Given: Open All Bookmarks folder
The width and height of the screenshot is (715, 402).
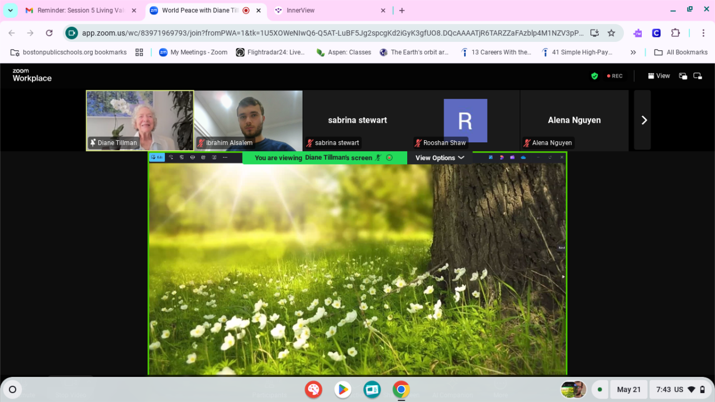Looking at the screenshot, I should coord(681,52).
